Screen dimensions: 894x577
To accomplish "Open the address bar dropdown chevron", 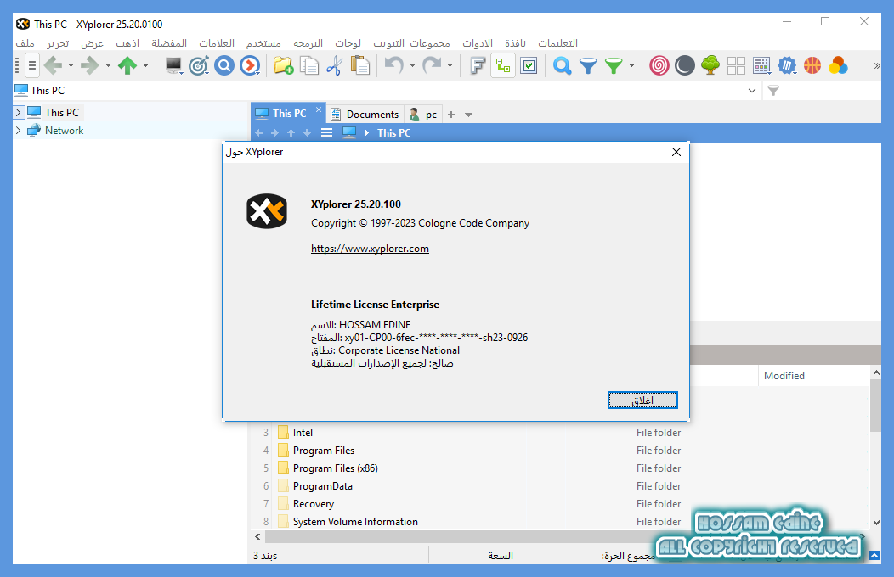I will click(x=752, y=91).
